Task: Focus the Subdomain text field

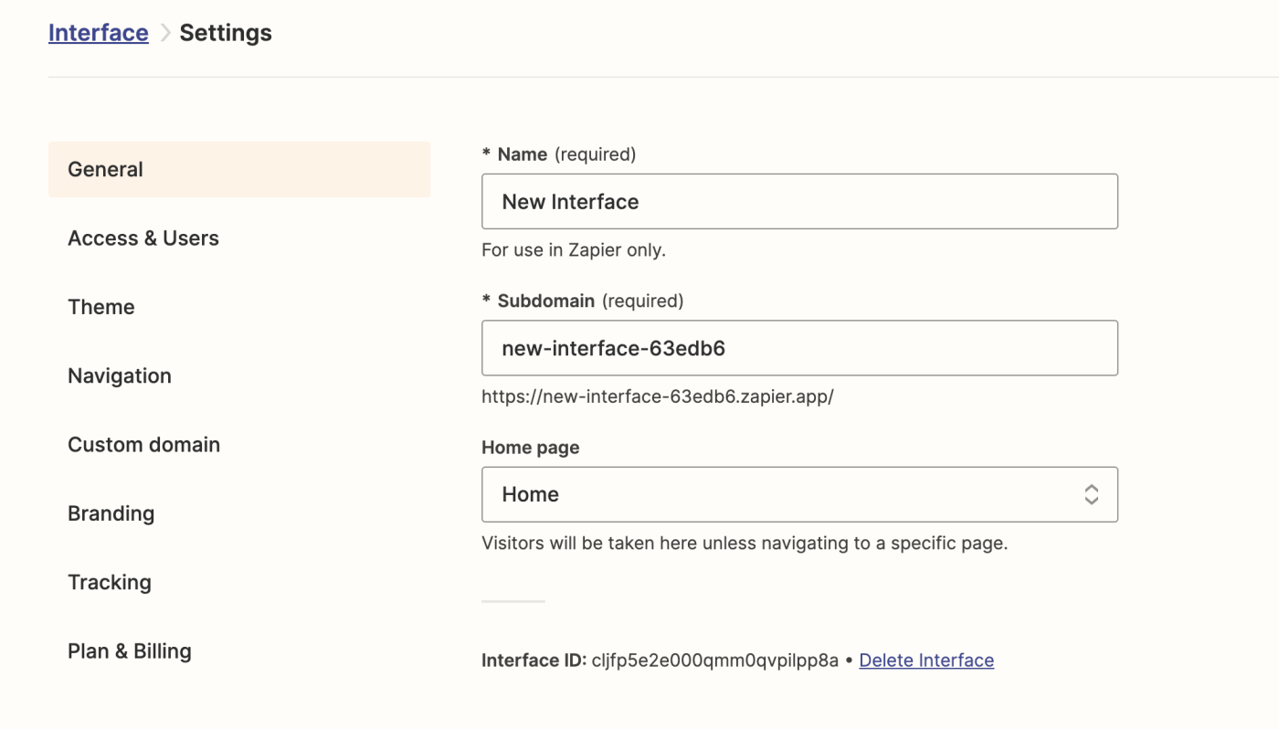Action: (x=798, y=348)
